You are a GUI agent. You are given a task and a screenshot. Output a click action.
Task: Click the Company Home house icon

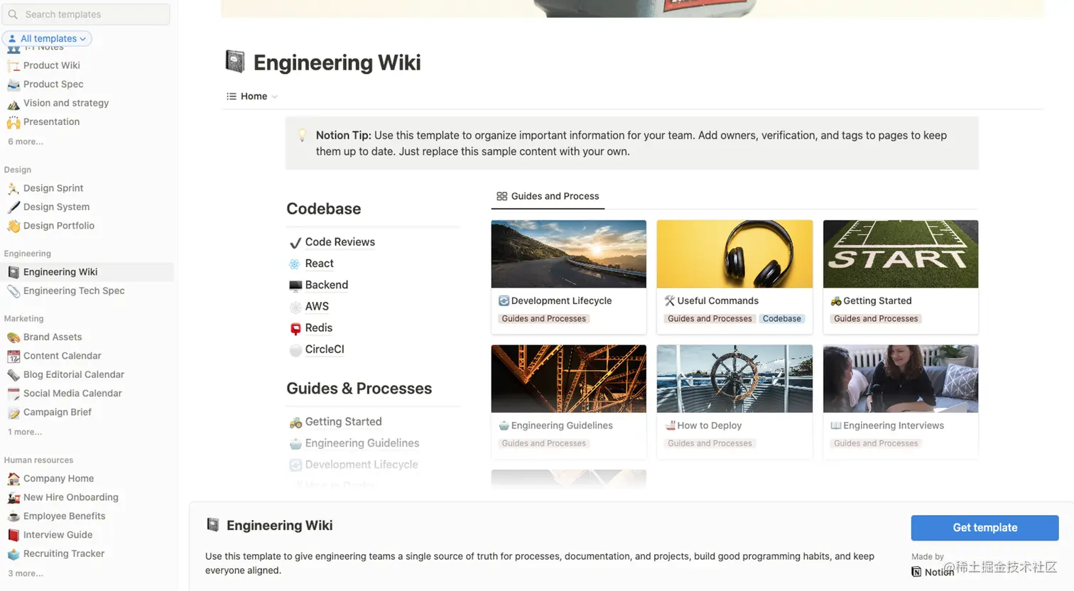tap(13, 479)
